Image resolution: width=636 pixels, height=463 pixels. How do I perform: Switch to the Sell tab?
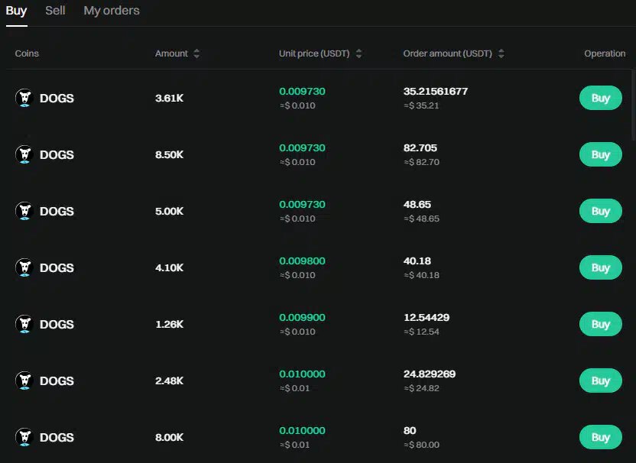(55, 11)
